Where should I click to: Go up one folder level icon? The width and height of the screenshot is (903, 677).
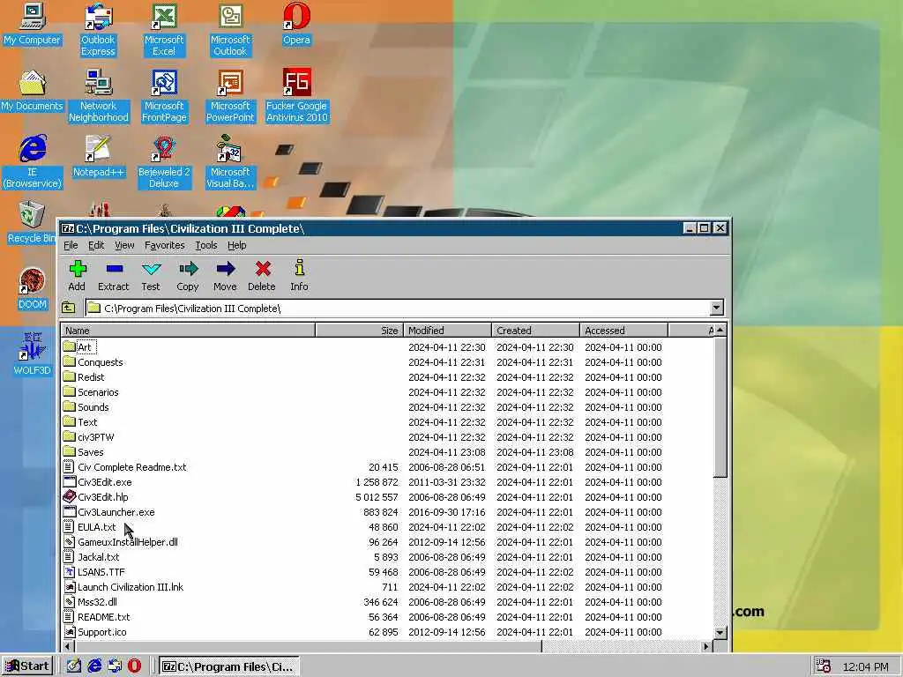tap(69, 308)
